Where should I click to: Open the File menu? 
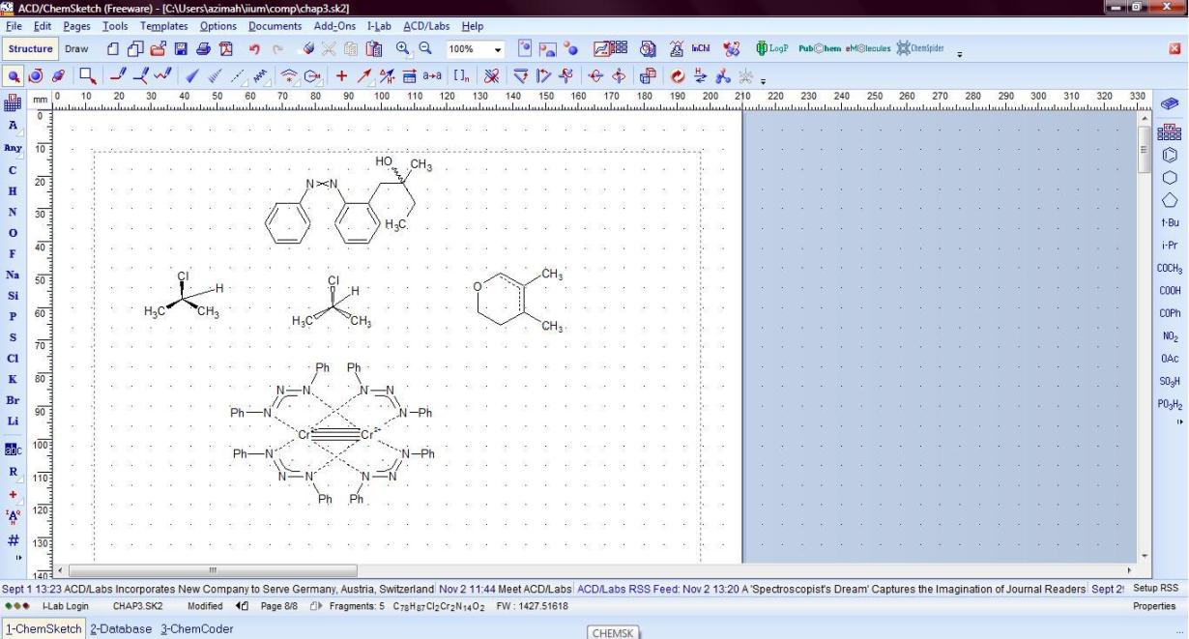click(14, 26)
